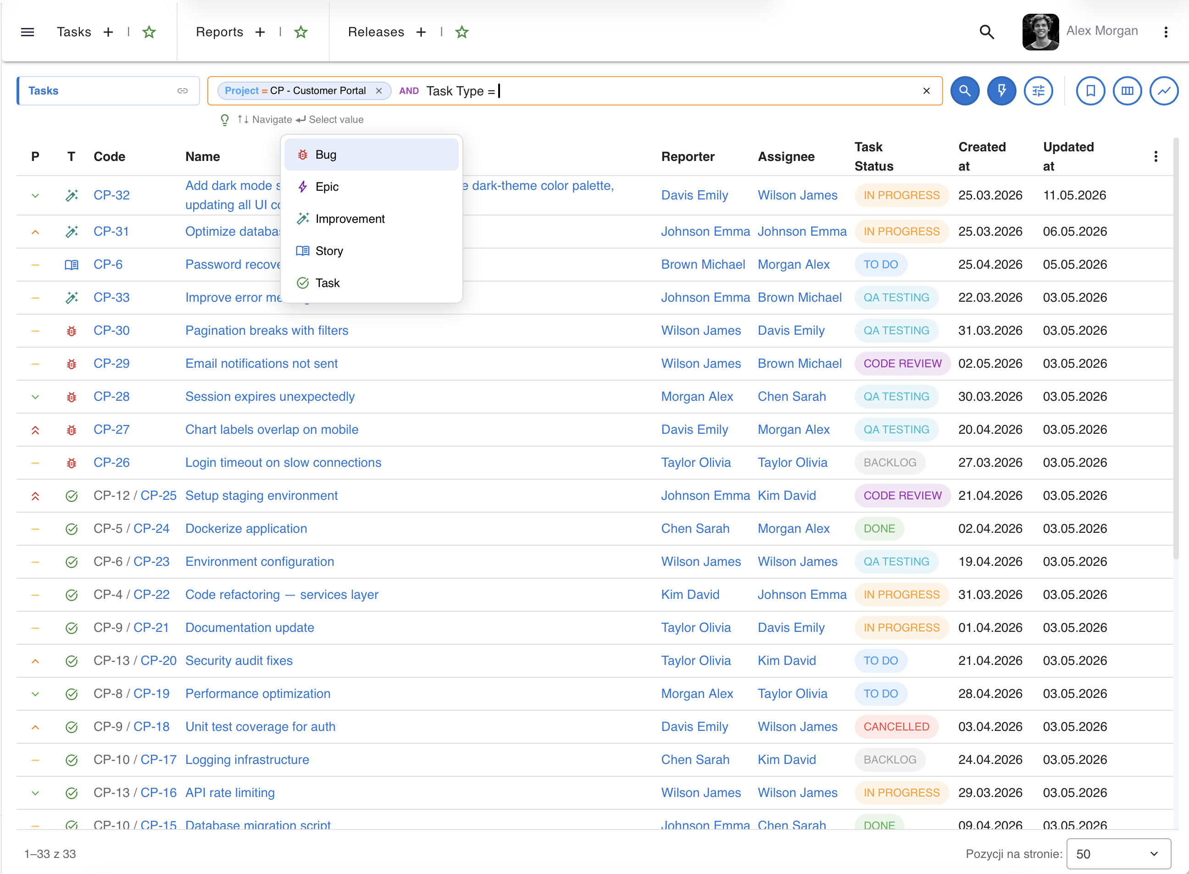Open advanced filter settings sliders button
Viewport: 1189px width, 874px height.
(x=1039, y=91)
